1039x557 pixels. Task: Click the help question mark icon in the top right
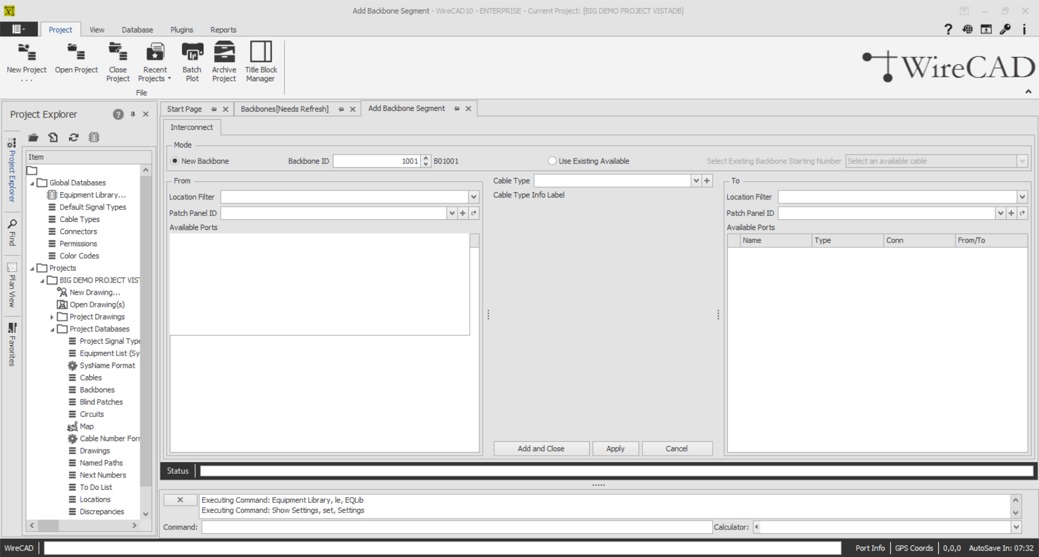click(948, 29)
